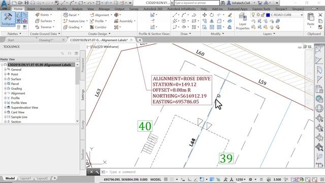Select the Sample Line tree item
The height and width of the screenshot is (183, 325).
(19, 117)
